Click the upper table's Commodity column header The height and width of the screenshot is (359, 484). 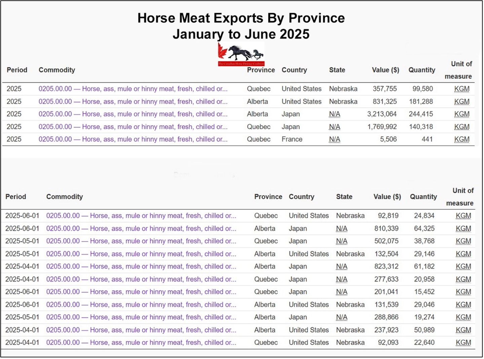57,70
